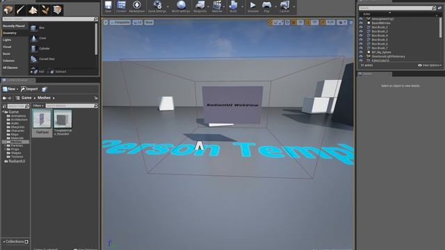Open Filters dropdown in Content Browser
Screen dimensions: 445x250
(38, 106)
